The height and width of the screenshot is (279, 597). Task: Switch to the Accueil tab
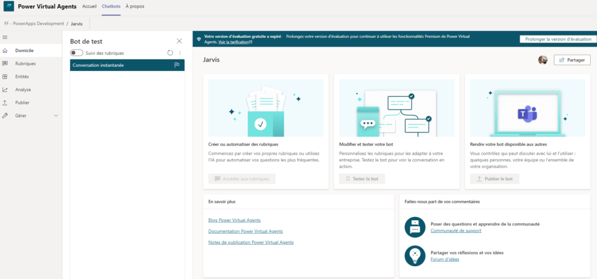89,6
